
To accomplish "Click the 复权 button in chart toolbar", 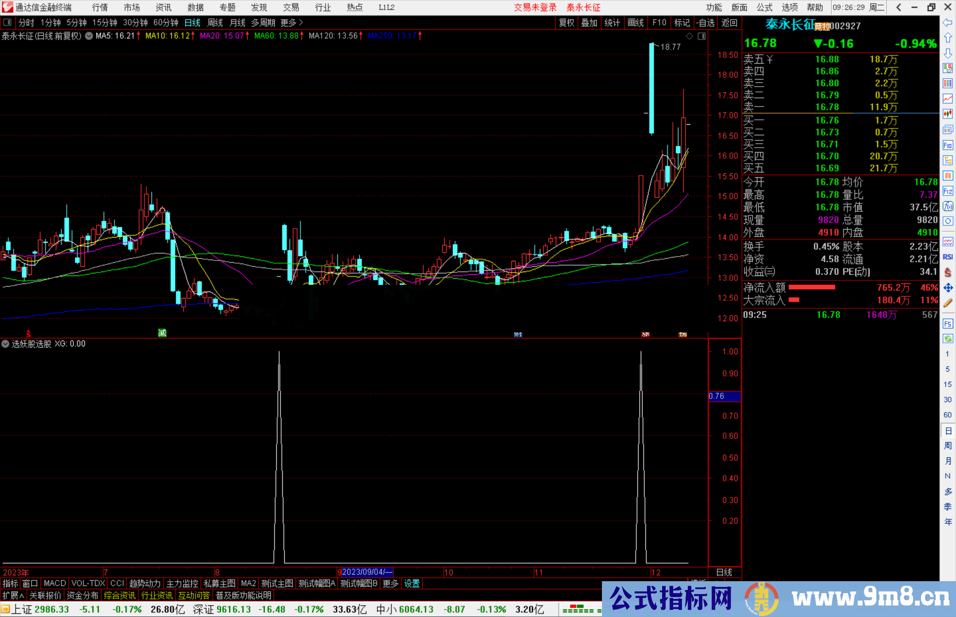I will coord(567,23).
